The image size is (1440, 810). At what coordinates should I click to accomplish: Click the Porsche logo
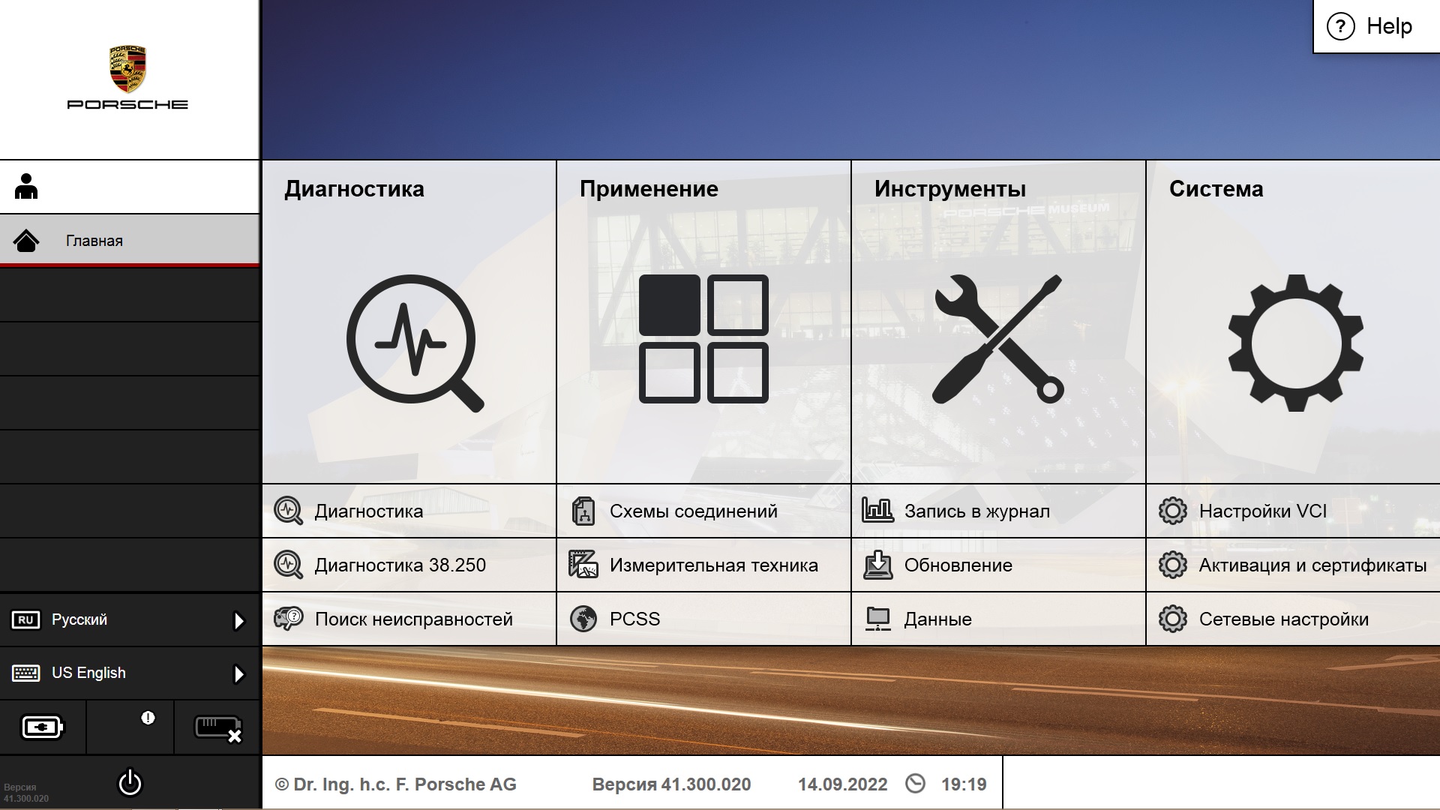tap(127, 77)
